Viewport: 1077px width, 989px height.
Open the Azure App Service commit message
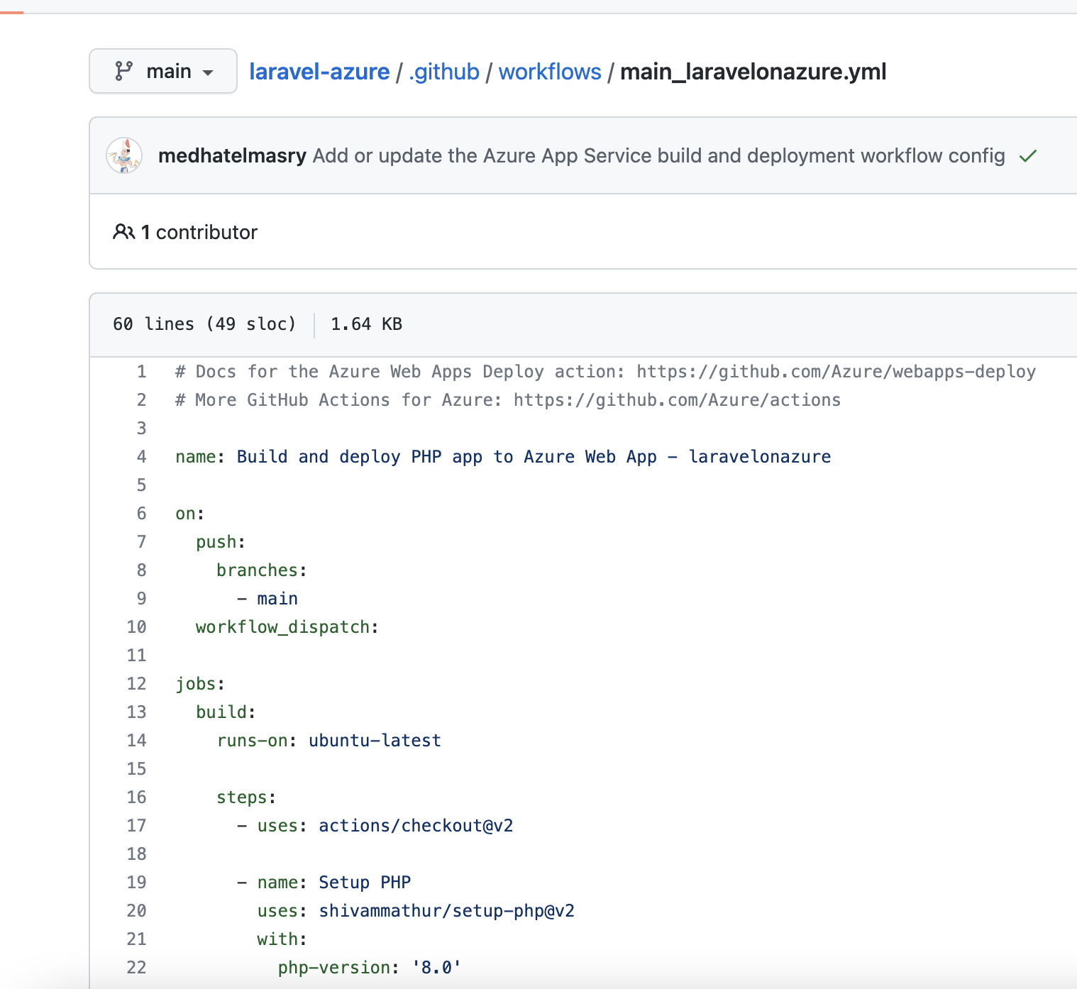[659, 155]
